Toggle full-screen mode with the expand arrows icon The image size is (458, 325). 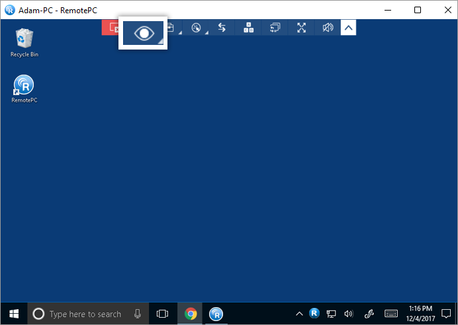(x=302, y=28)
